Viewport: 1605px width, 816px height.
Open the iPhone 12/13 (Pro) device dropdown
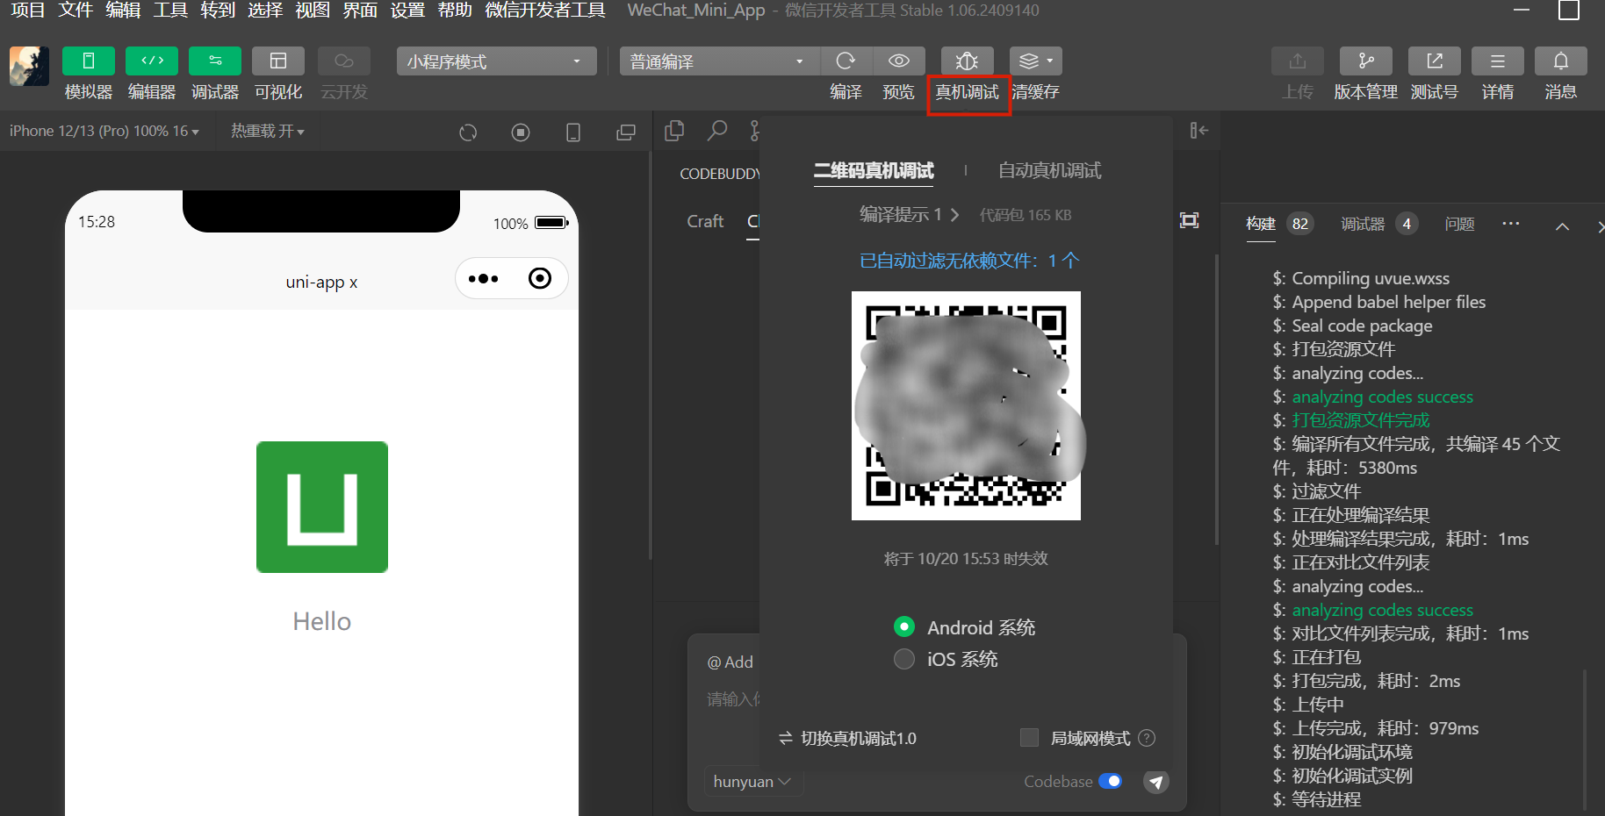pyautogui.click(x=104, y=131)
